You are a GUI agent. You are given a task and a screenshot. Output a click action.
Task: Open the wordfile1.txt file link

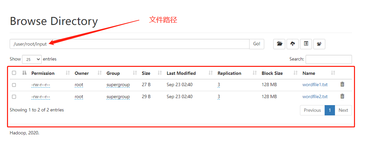[315, 85]
